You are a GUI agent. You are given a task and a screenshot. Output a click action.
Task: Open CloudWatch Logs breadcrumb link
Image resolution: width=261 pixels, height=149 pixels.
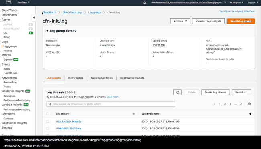pos(72,12)
